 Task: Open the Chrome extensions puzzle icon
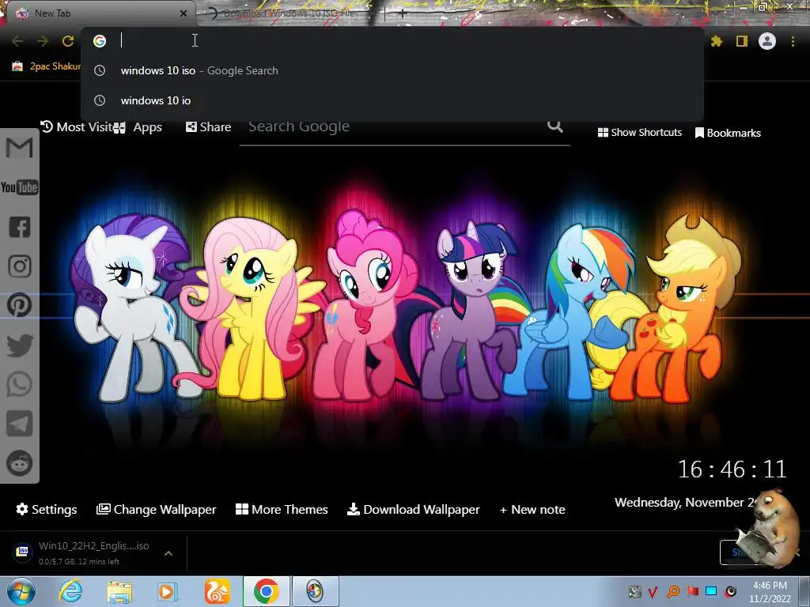717,41
